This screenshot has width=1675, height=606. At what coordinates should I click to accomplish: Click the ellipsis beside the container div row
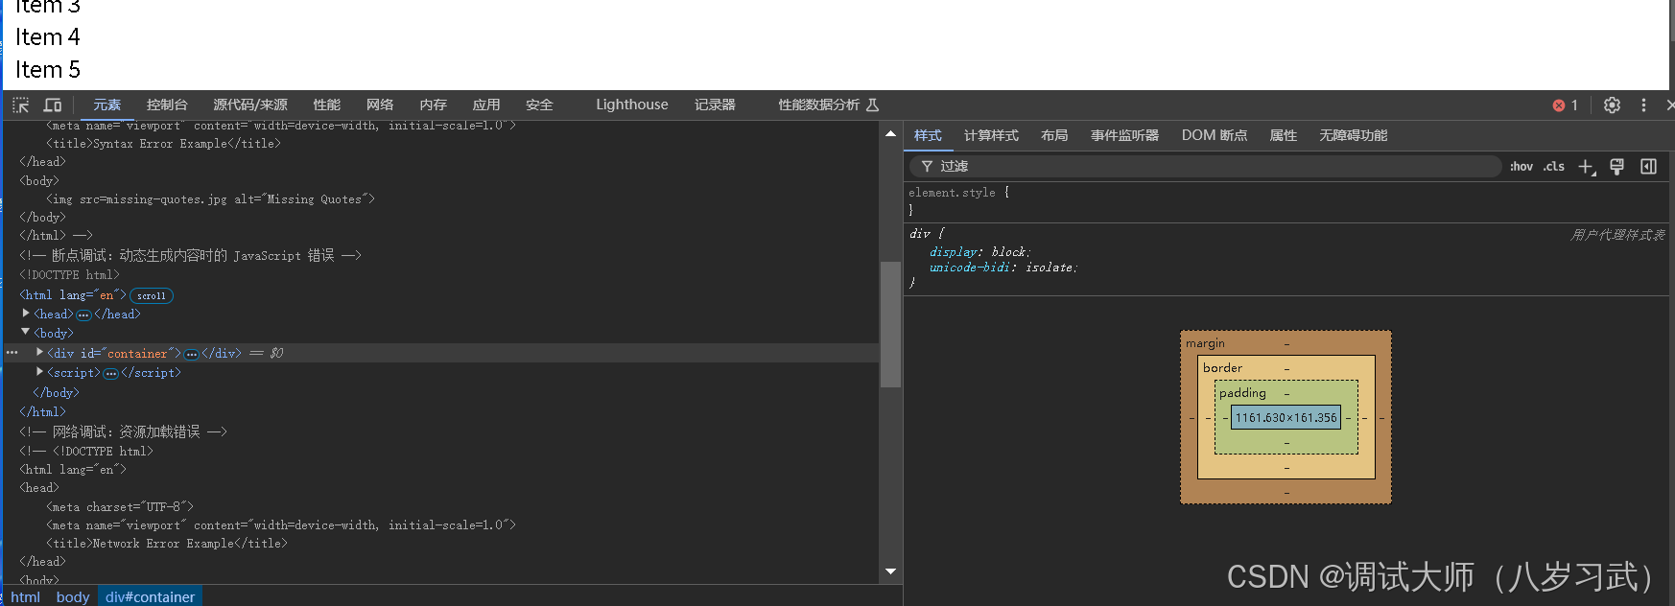tap(12, 353)
